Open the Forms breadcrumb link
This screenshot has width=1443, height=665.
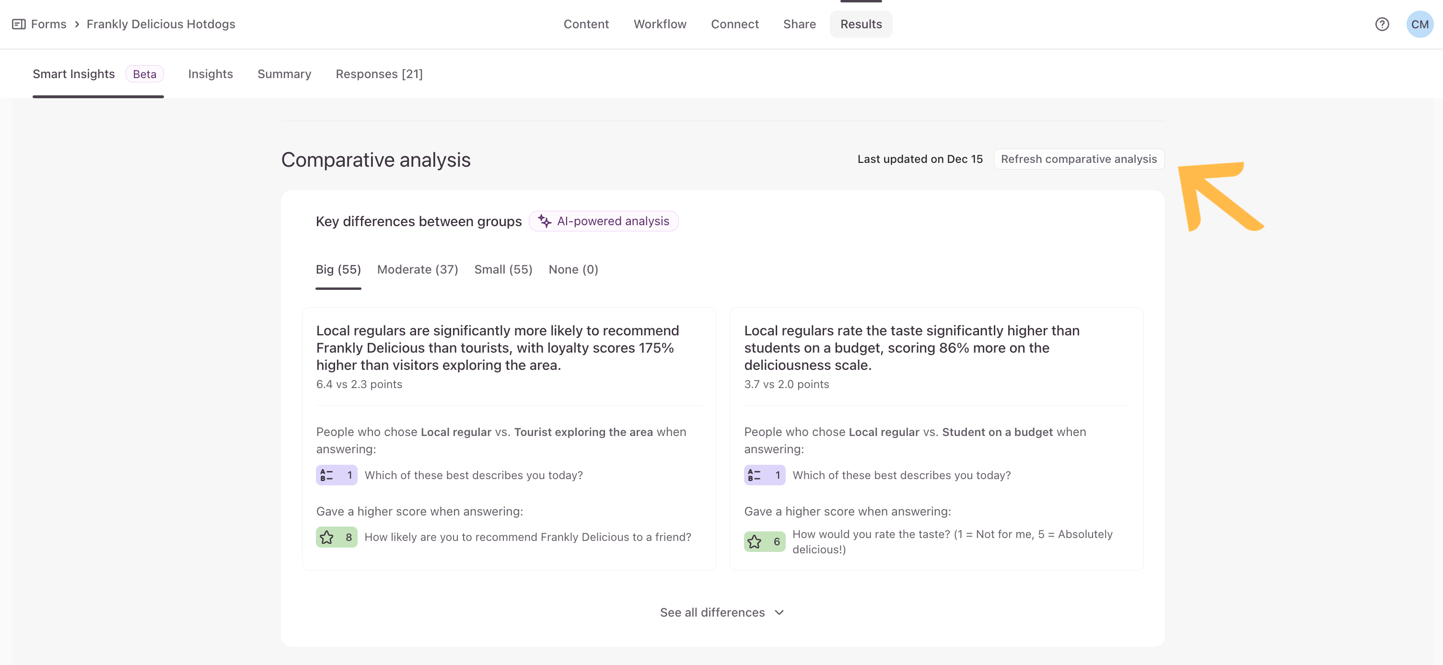click(x=48, y=24)
